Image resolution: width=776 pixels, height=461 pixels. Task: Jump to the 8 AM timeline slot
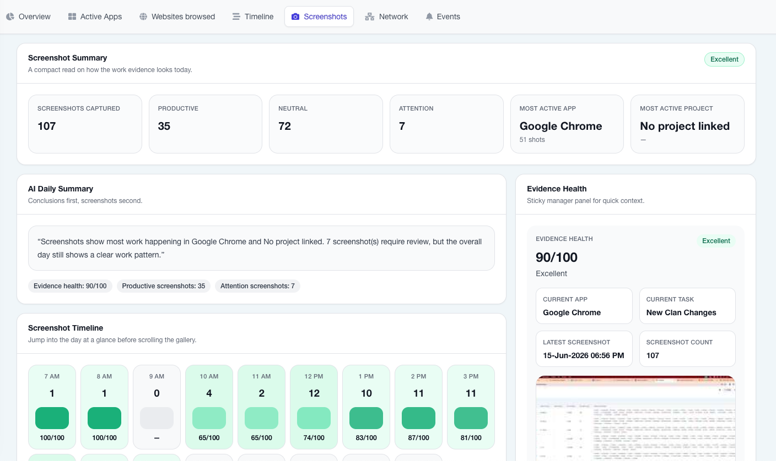104,407
